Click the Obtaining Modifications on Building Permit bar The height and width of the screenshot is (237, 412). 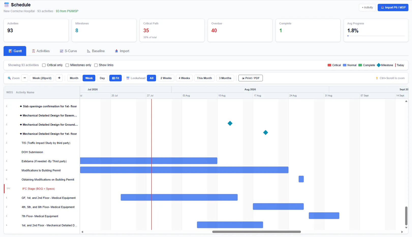pos(301,179)
